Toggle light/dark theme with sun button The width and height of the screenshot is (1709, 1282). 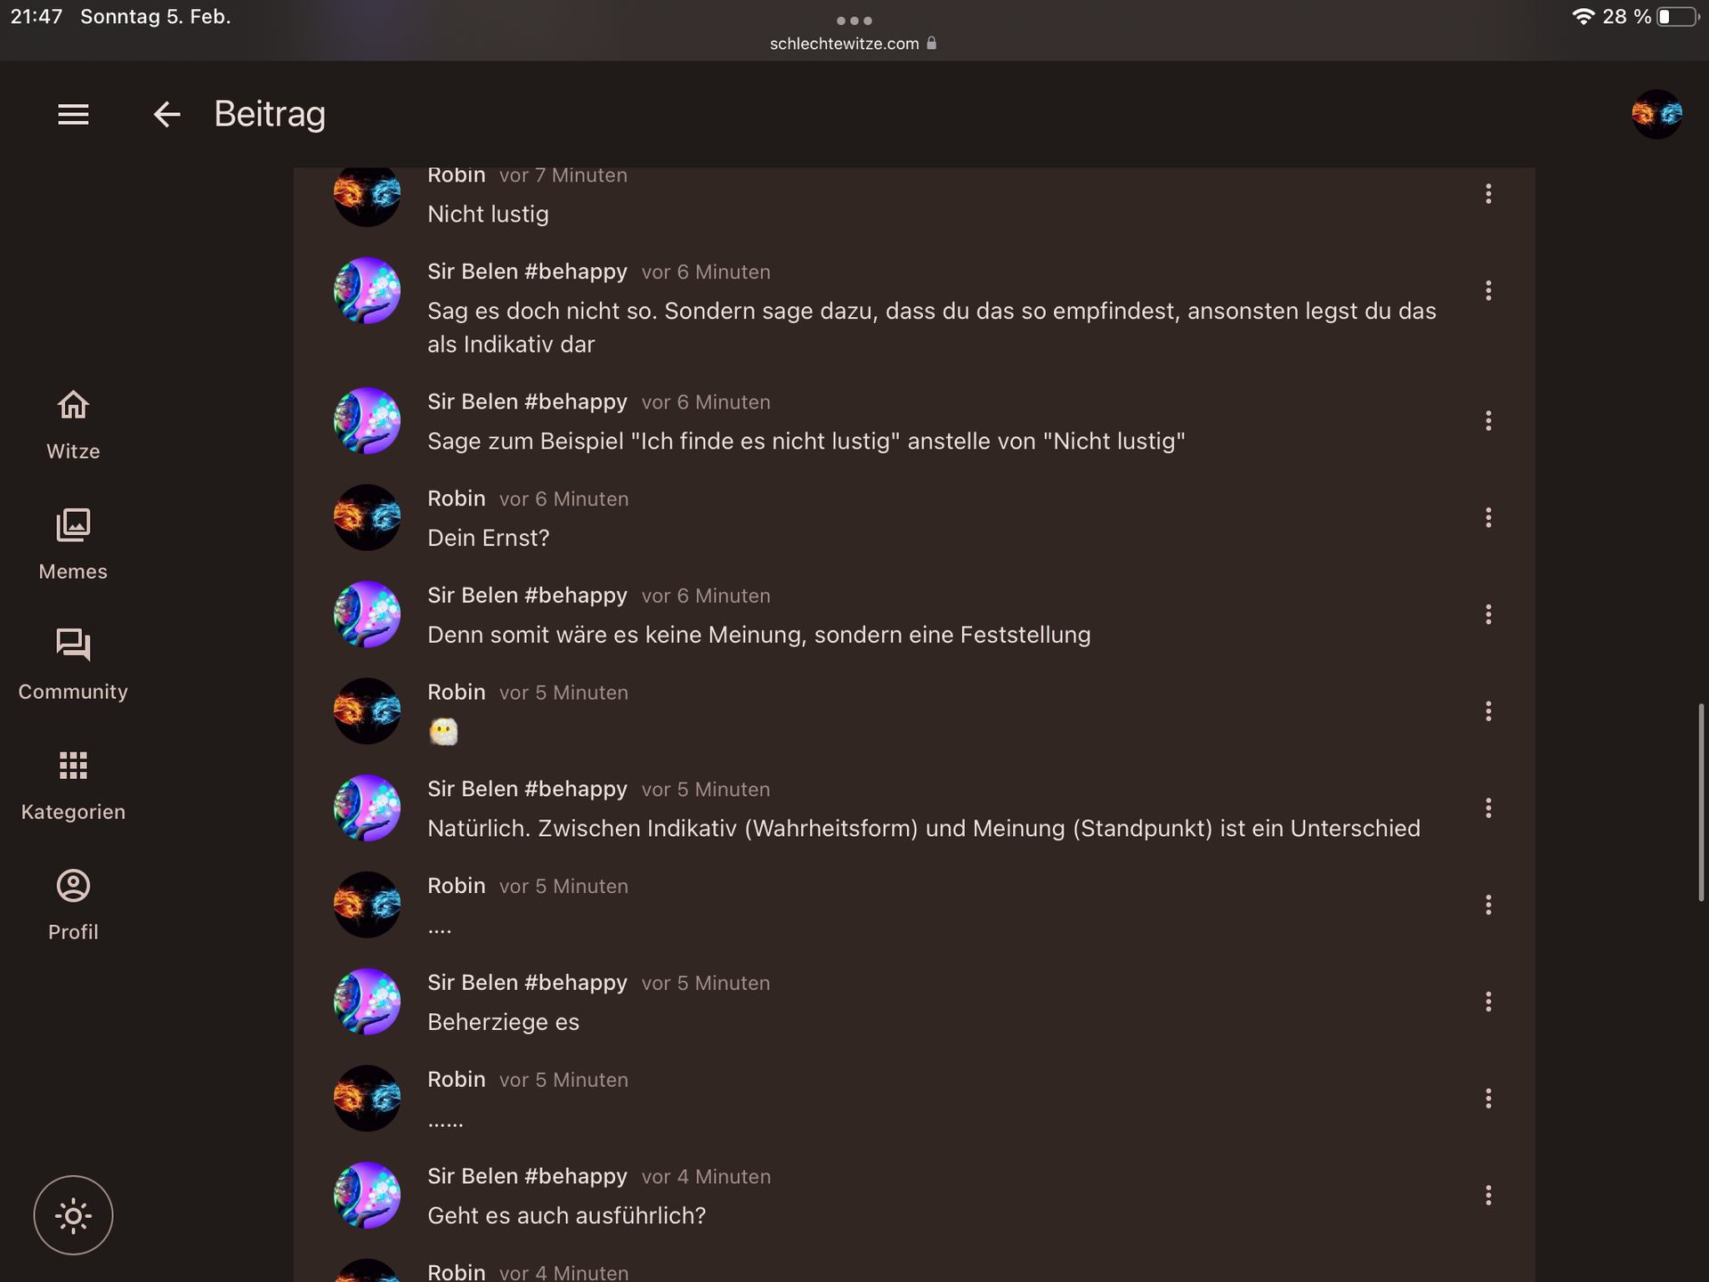73,1215
